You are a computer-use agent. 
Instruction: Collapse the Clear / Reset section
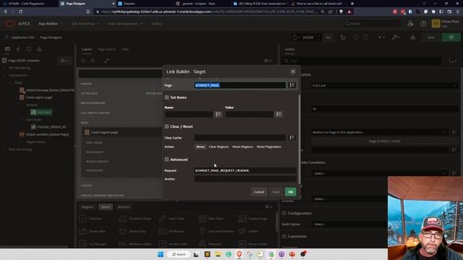(x=167, y=126)
